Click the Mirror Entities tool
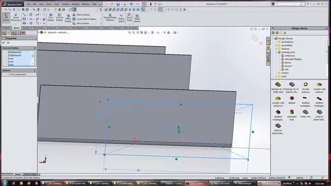This screenshot has width=331, height=186. tap(81, 15)
